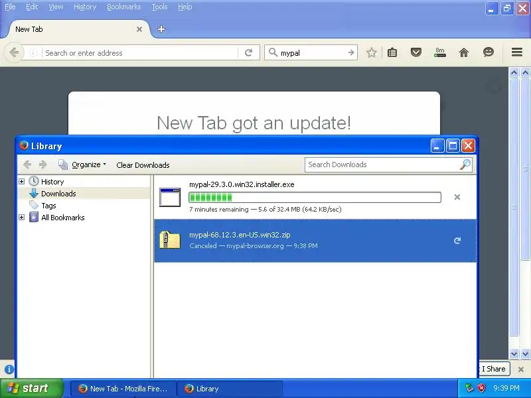Click the browser back arrow button
The height and width of the screenshot is (398, 531).
click(14, 53)
